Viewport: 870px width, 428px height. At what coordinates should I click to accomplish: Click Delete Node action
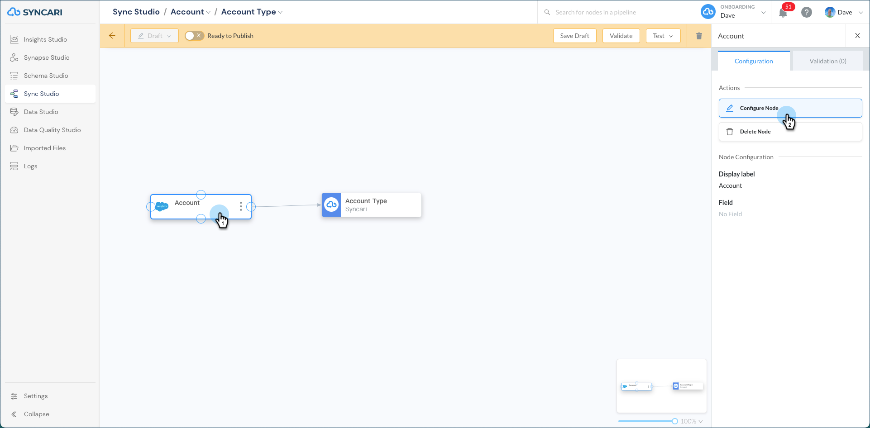(790, 132)
